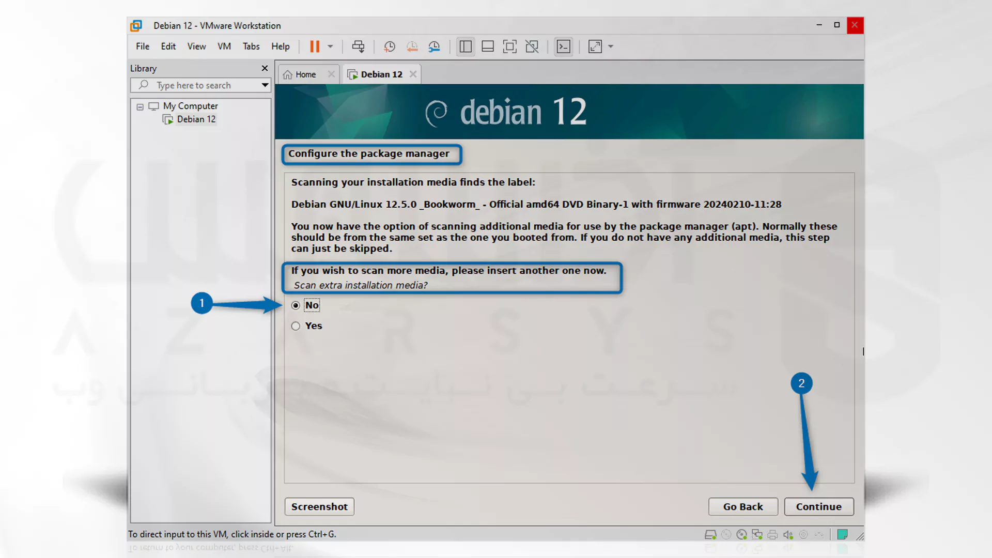The image size is (992, 558).
Task: Open the message log note icon
Action: click(842, 535)
